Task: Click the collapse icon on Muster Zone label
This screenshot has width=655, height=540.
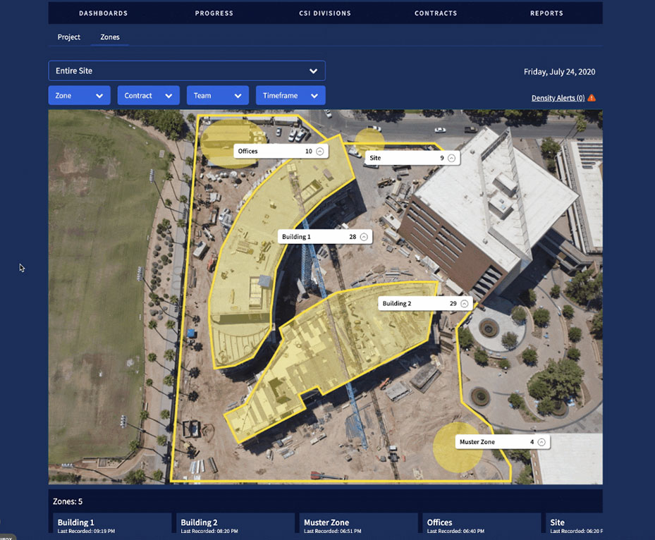Action: [x=541, y=441]
